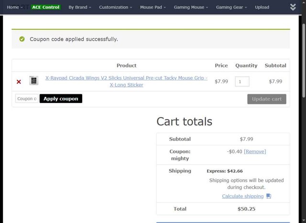Click the green success checkmark icon

22,39
